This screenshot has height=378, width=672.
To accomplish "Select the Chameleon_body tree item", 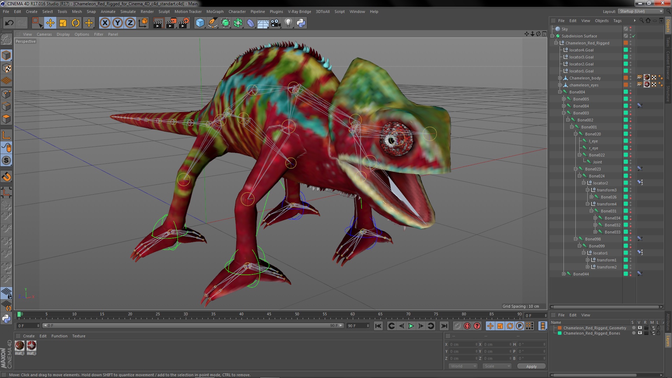I will click(585, 78).
